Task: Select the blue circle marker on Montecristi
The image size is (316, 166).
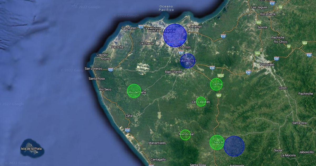Action: [x=188, y=61]
